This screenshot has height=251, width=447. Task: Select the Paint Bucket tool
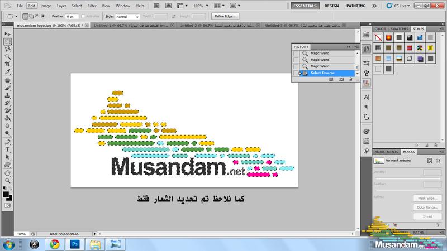7,118
